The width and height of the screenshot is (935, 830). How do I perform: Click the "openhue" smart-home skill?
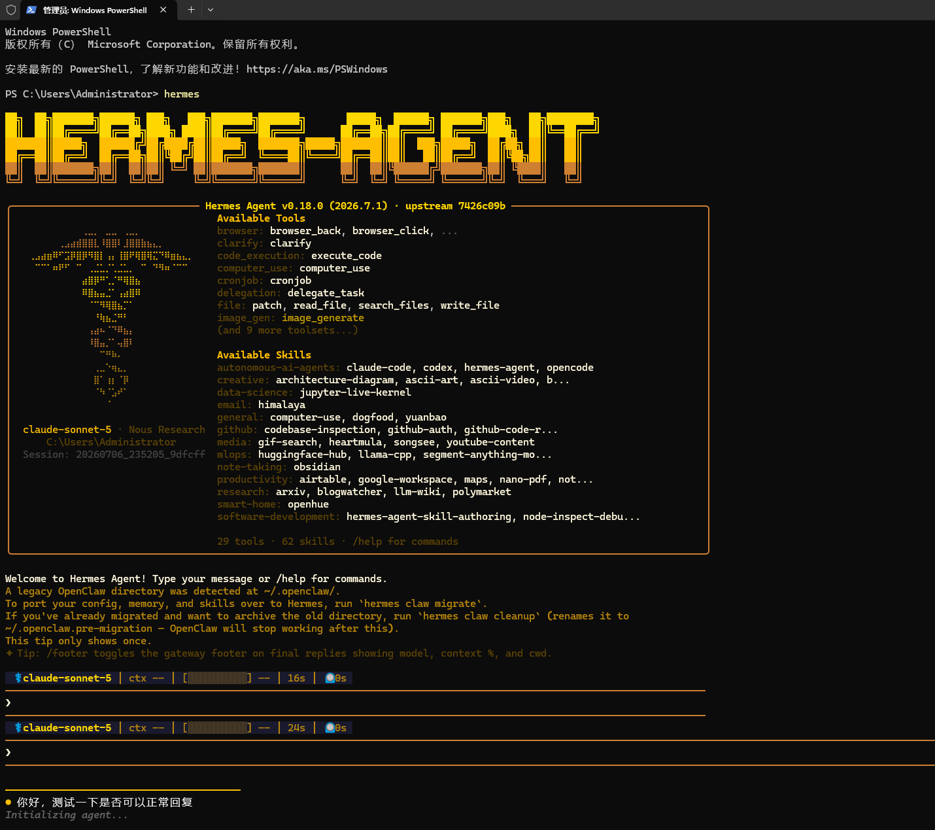tap(308, 504)
